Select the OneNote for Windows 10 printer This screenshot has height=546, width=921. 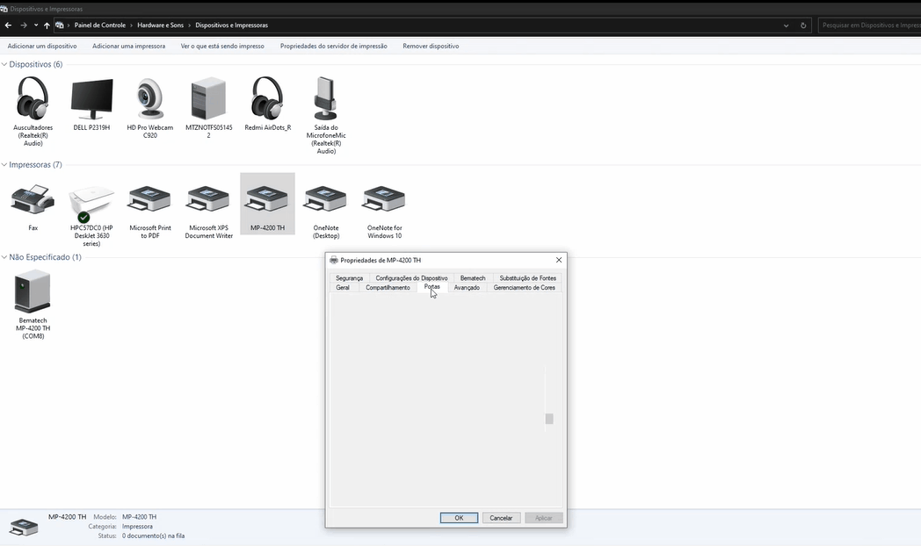point(384,199)
